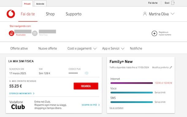The height and width of the screenshot is (117, 187).
Task: Click the Scopri di più link
Action: pos(89,105)
